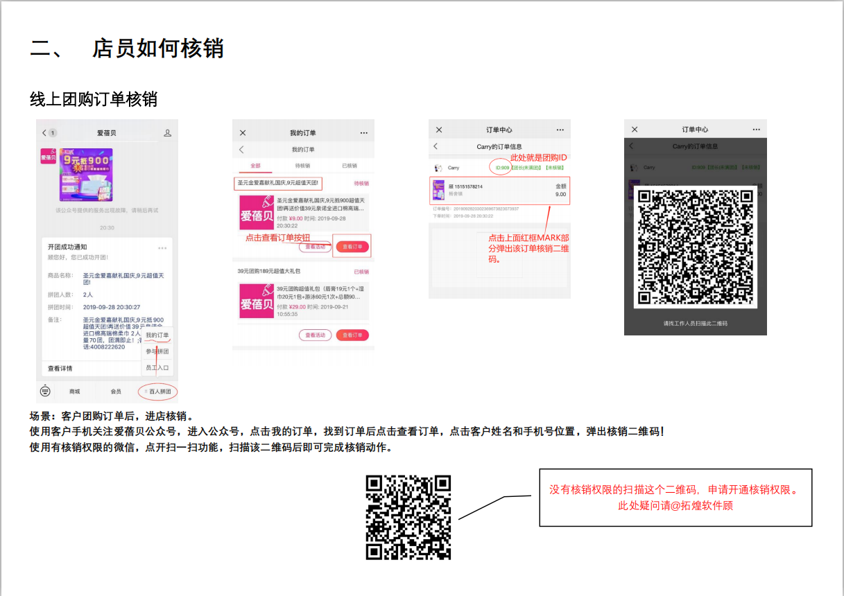
Task: Click the 【团长(未满团)】 label on the undimmed screen
Action: 526,168
